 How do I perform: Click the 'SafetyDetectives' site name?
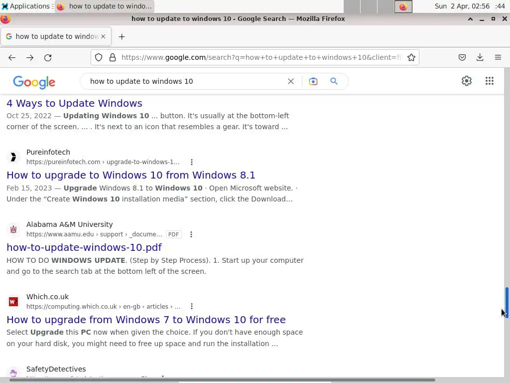pyautogui.click(x=56, y=369)
